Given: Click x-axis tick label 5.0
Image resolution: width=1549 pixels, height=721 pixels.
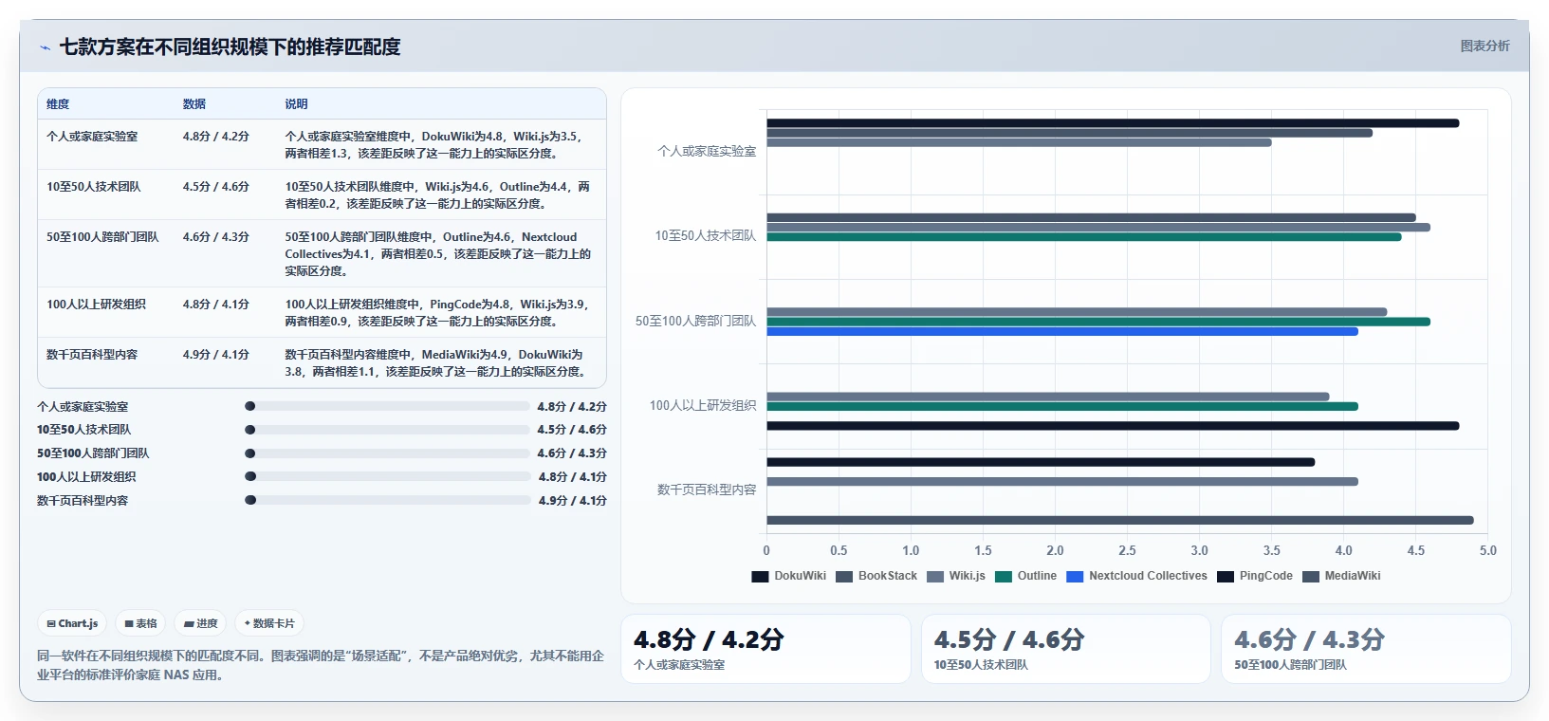Looking at the screenshot, I should tap(1487, 550).
